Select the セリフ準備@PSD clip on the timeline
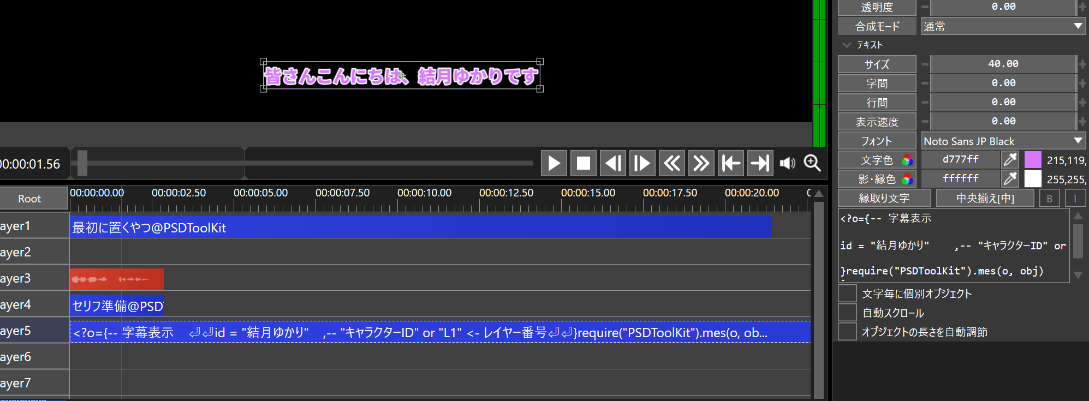Image resolution: width=1089 pixels, height=401 pixels. tap(117, 306)
